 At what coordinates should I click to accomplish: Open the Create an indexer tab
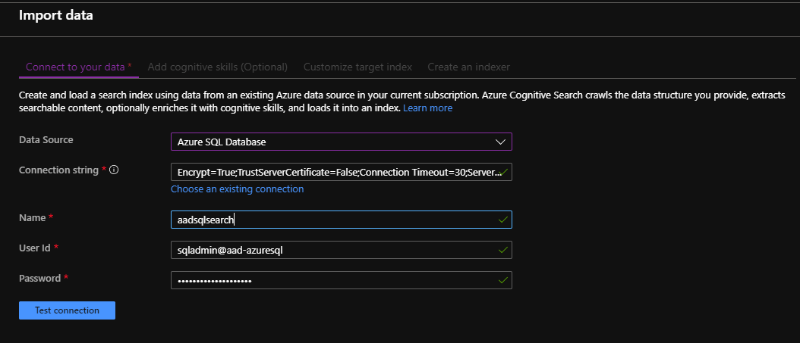click(x=468, y=67)
